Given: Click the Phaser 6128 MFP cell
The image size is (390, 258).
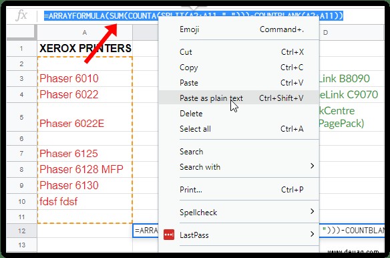Looking at the screenshot, I should (85, 169).
